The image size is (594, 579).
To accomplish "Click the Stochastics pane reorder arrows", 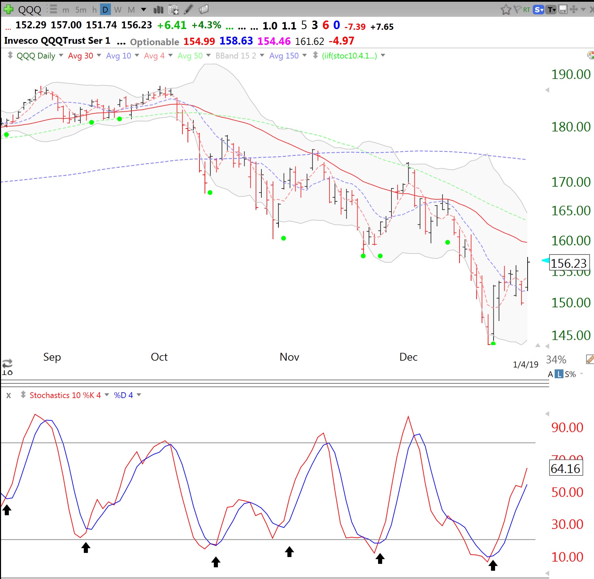I will 23,395.
